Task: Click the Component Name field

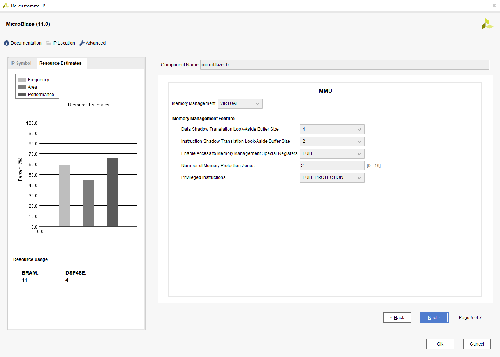Action: 344,65
